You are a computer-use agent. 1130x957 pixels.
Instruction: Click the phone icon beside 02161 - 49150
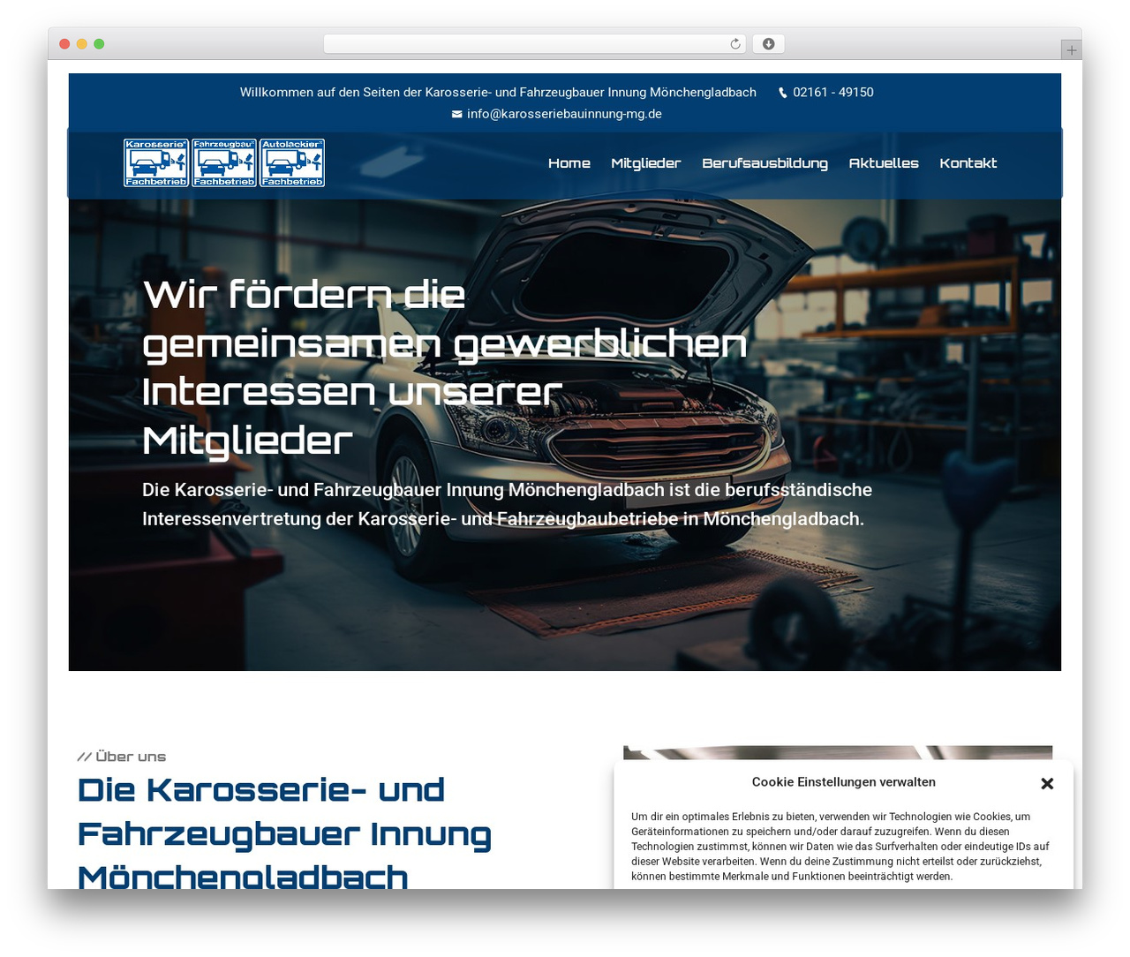coord(782,93)
